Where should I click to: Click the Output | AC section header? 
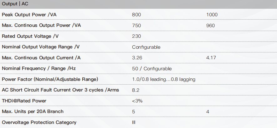138,4
